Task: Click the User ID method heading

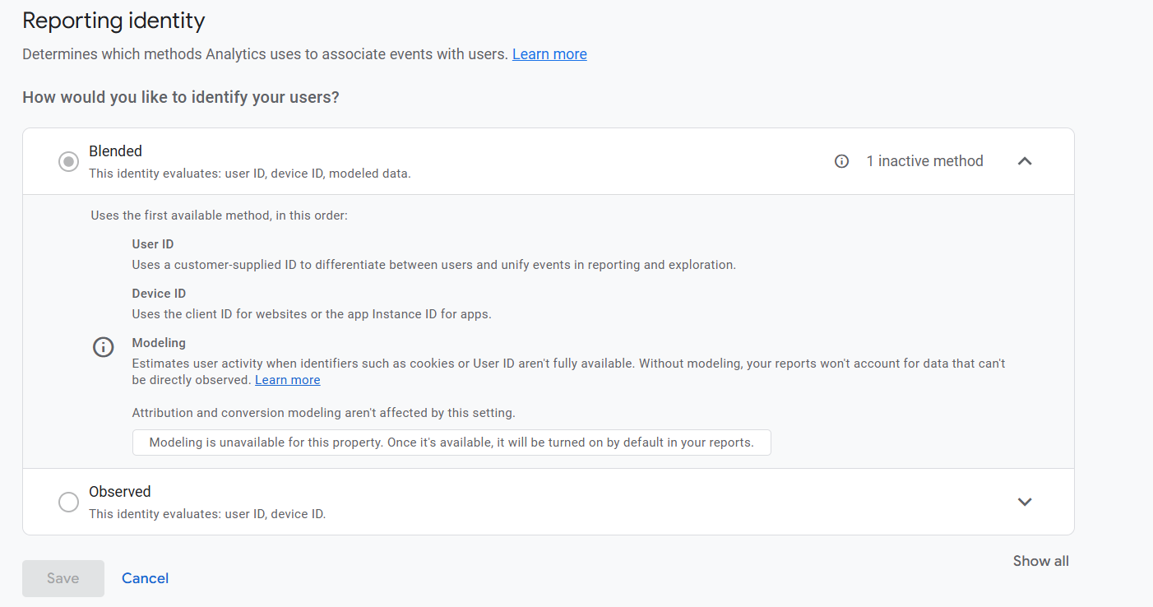Action: click(152, 244)
